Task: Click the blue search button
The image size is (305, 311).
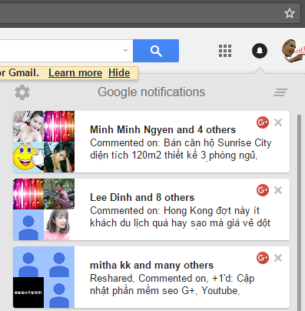Action: pos(156,51)
